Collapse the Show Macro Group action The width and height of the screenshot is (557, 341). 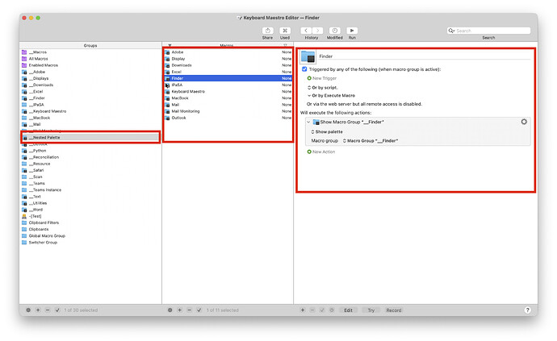308,122
